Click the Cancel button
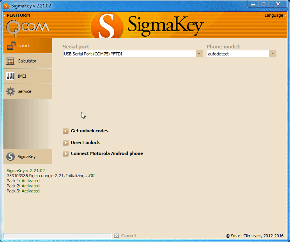This screenshot has width=290, height=242. 125,236
